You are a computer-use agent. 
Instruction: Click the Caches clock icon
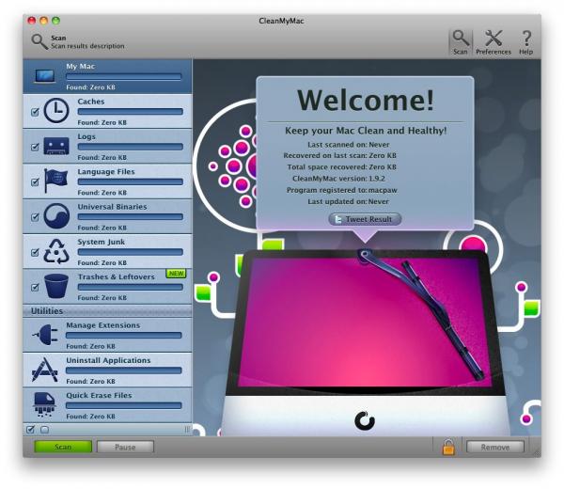coord(56,110)
